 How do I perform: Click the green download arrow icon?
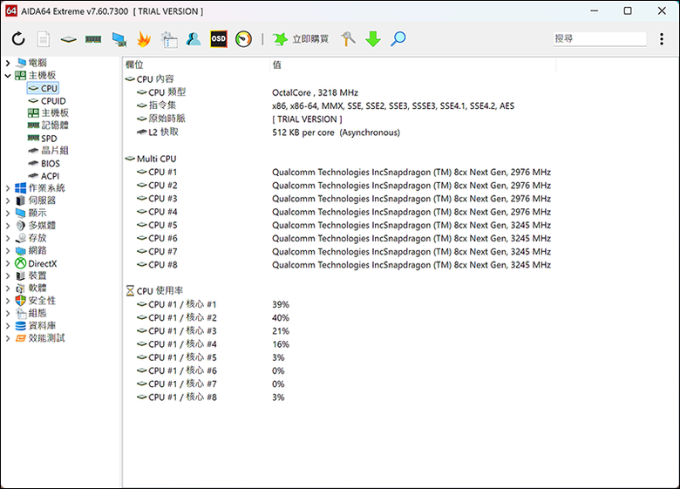(373, 39)
